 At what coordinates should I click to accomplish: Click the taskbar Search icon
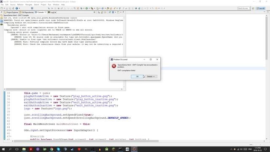click(x=10, y=149)
